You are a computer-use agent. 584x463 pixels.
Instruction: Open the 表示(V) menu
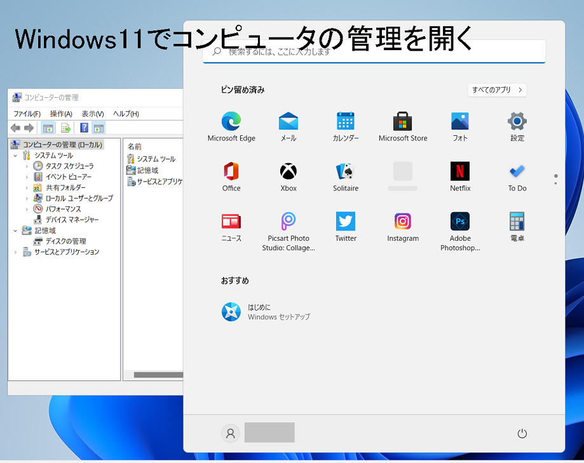92,114
